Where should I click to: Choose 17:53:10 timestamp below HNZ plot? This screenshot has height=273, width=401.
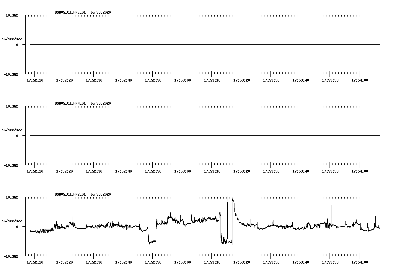[x=212, y=262]
